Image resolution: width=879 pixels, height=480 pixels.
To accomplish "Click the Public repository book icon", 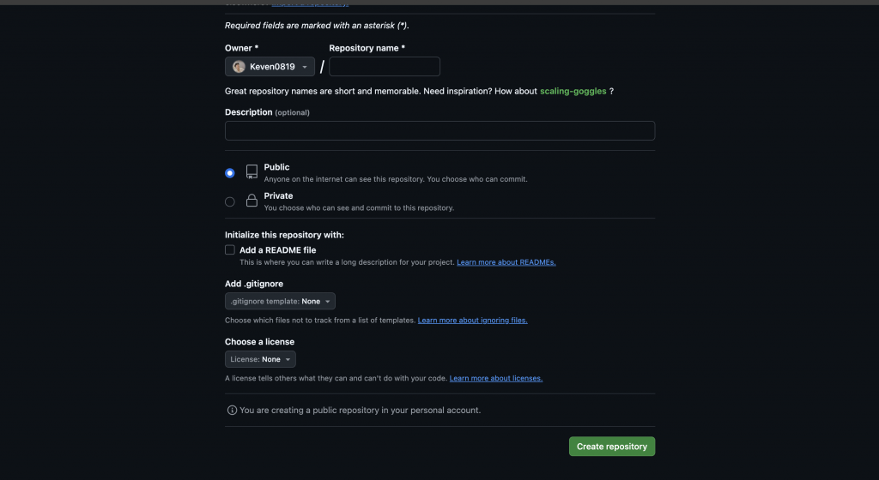I will [252, 172].
